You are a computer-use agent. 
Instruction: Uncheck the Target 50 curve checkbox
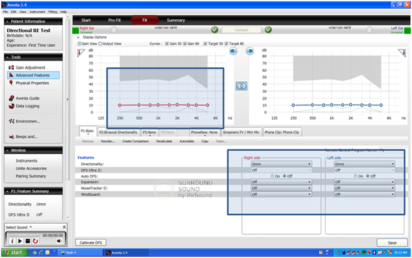pyautogui.click(x=205, y=43)
